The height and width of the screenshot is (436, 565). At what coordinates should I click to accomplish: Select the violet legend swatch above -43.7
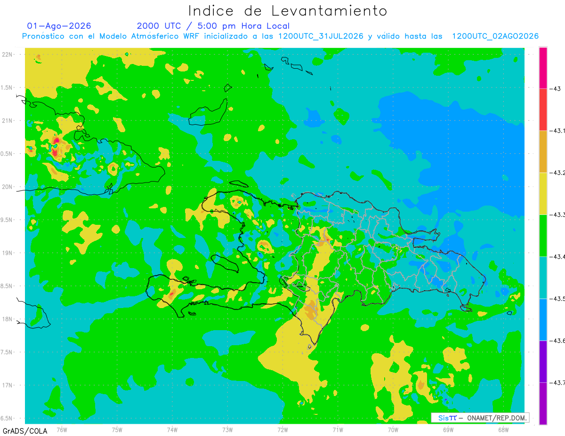[543, 361]
